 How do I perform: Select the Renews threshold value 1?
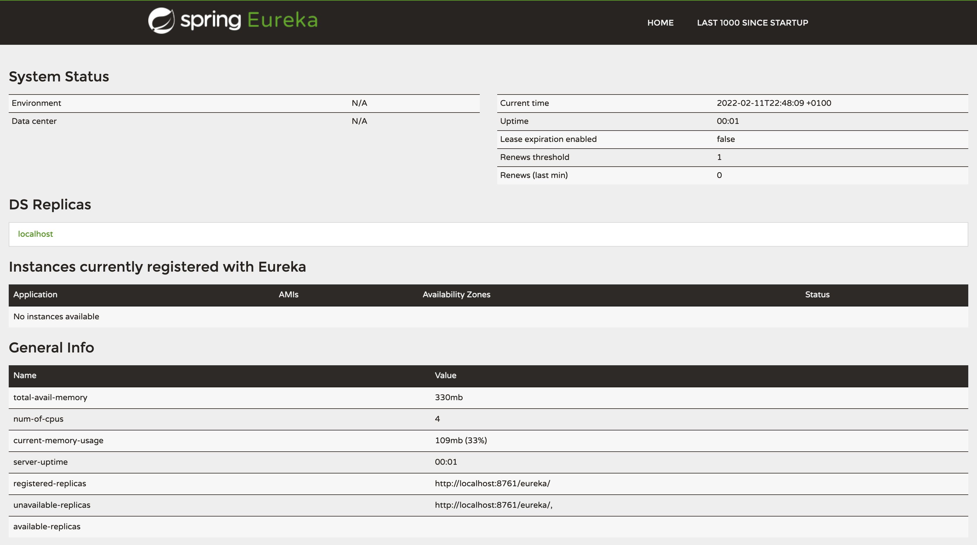pos(719,157)
